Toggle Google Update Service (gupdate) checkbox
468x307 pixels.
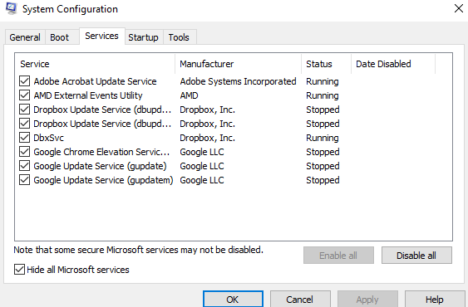[24, 166]
